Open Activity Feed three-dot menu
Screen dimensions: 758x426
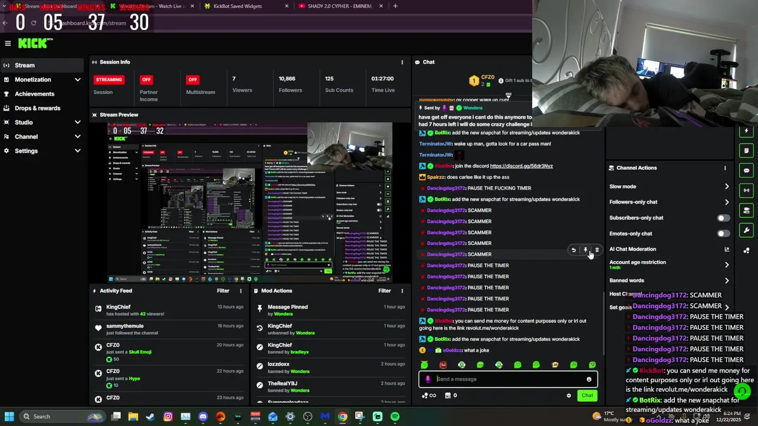tap(240, 291)
